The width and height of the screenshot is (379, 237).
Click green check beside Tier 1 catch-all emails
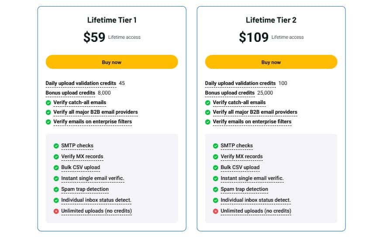coord(48,103)
